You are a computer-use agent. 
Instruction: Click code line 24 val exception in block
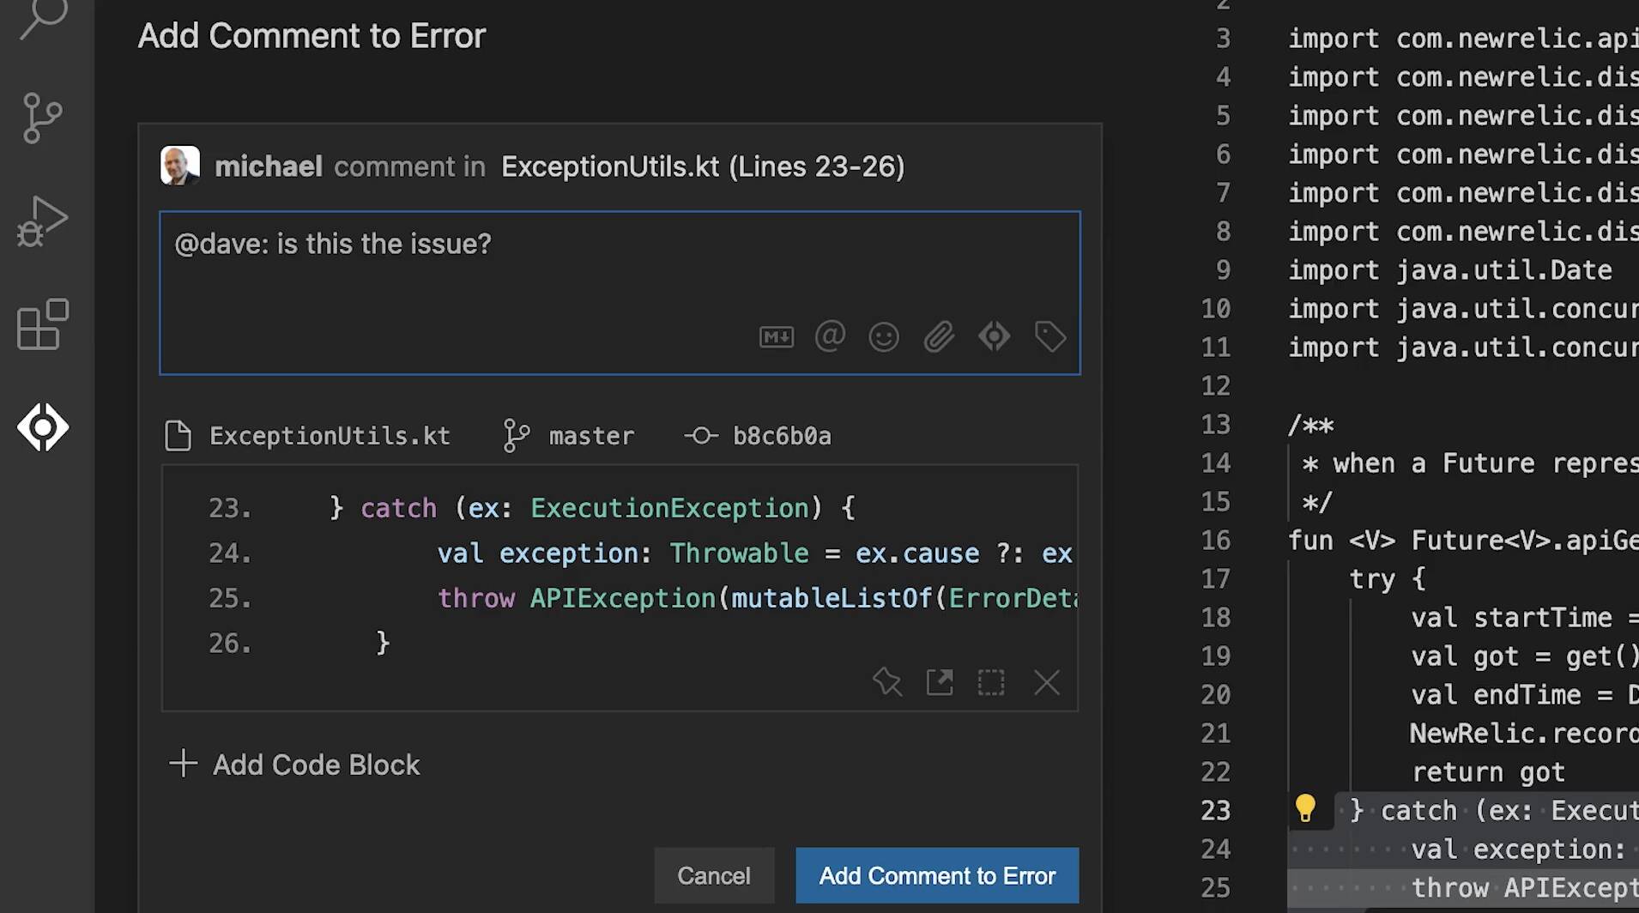click(755, 553)
